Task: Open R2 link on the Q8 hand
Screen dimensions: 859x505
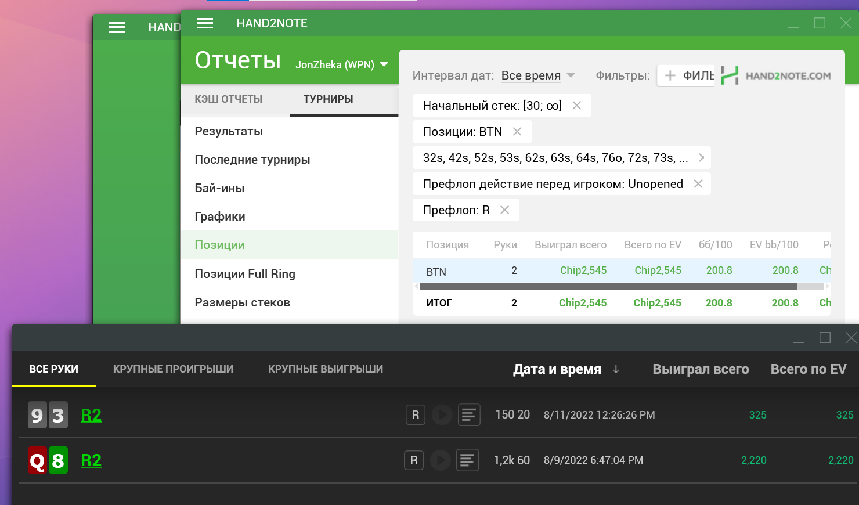Action: [91, 460]
